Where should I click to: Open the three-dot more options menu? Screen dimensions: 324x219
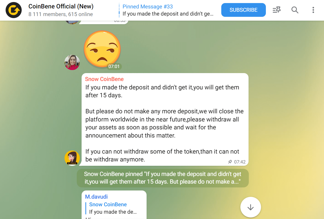(313, 10)
